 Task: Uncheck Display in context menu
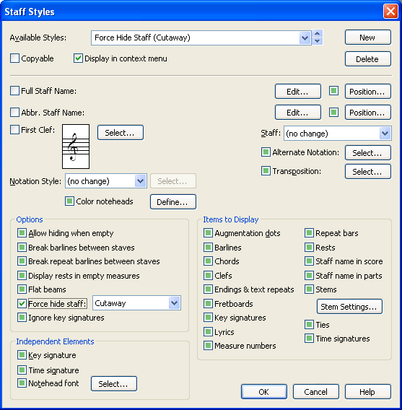(x=78, y=58)
